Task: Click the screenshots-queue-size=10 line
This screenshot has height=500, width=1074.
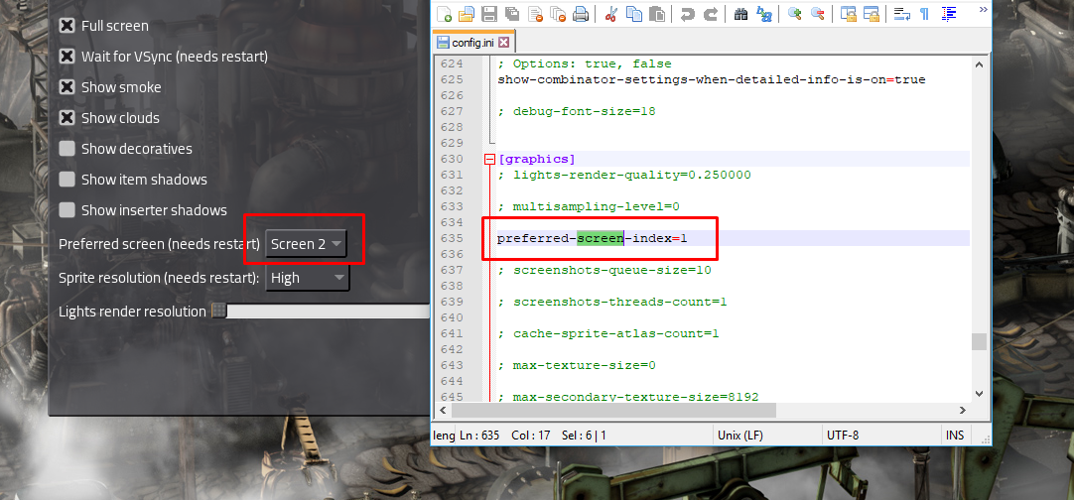Action: tap(604, 270)
